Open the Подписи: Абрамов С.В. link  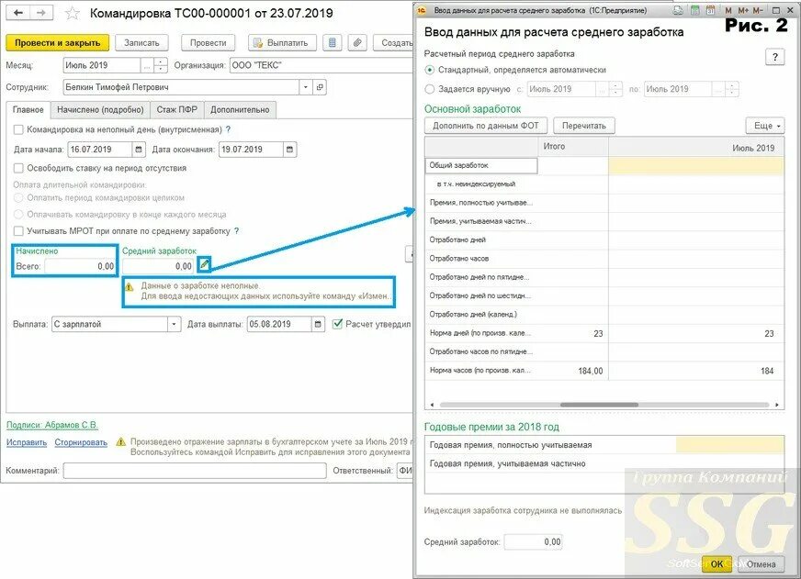pyautogui.click(x=51, y=425)
